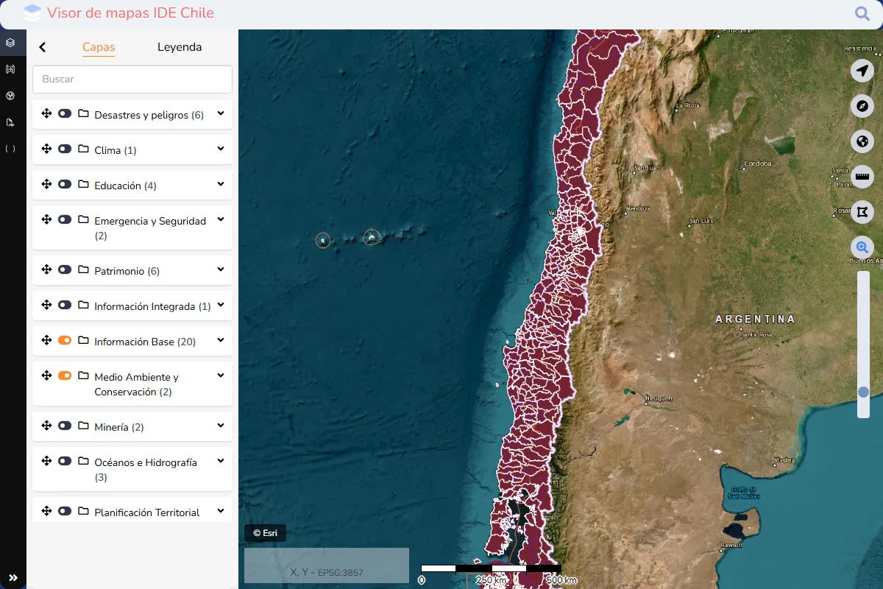Screen dimensions: 883x589
Task: Click move handle for Educación group
Action: (x=46, y=184)
